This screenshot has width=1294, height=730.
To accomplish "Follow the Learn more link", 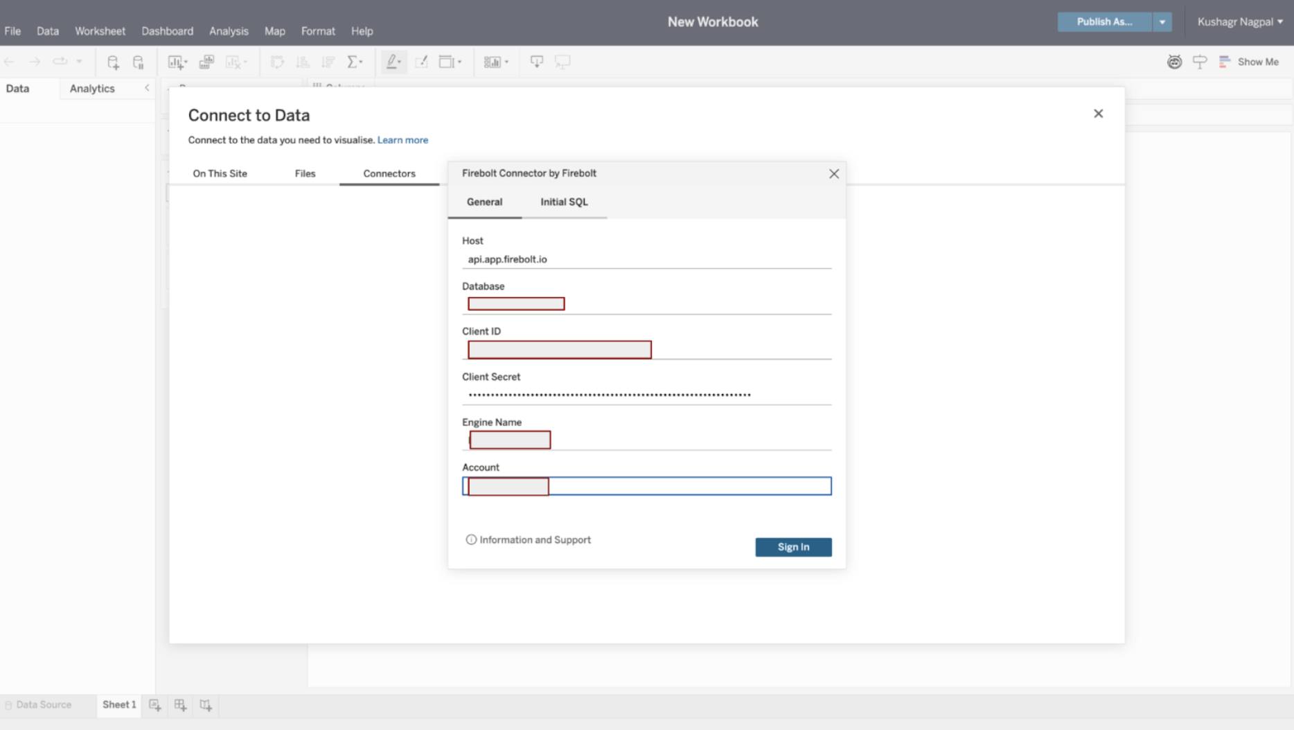I will click(402, 140).
